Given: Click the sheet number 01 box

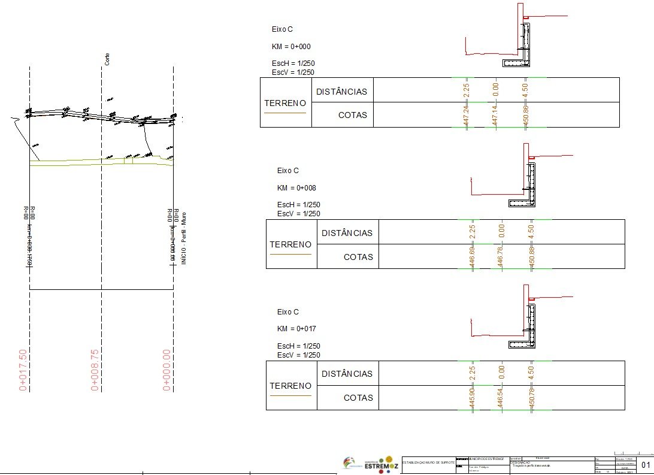Looking at the screenshot, I should point(646,465).
